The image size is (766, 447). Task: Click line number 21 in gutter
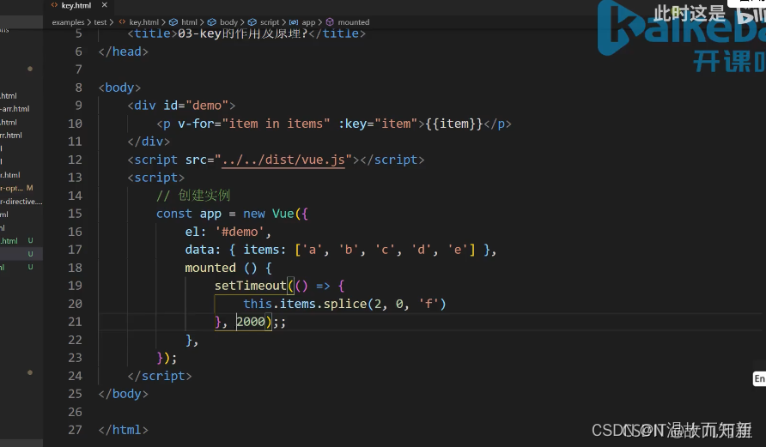75,322
